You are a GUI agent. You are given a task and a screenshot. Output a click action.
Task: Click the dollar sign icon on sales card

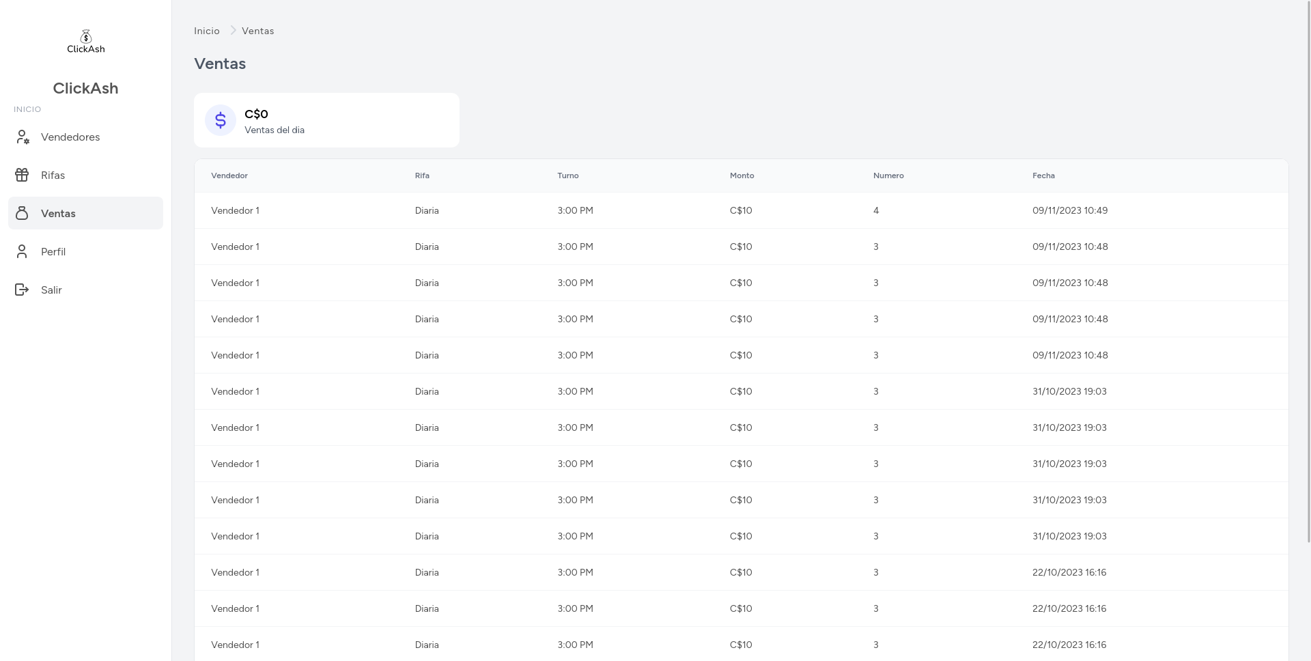pyautogui.click(x=221, y=121)
